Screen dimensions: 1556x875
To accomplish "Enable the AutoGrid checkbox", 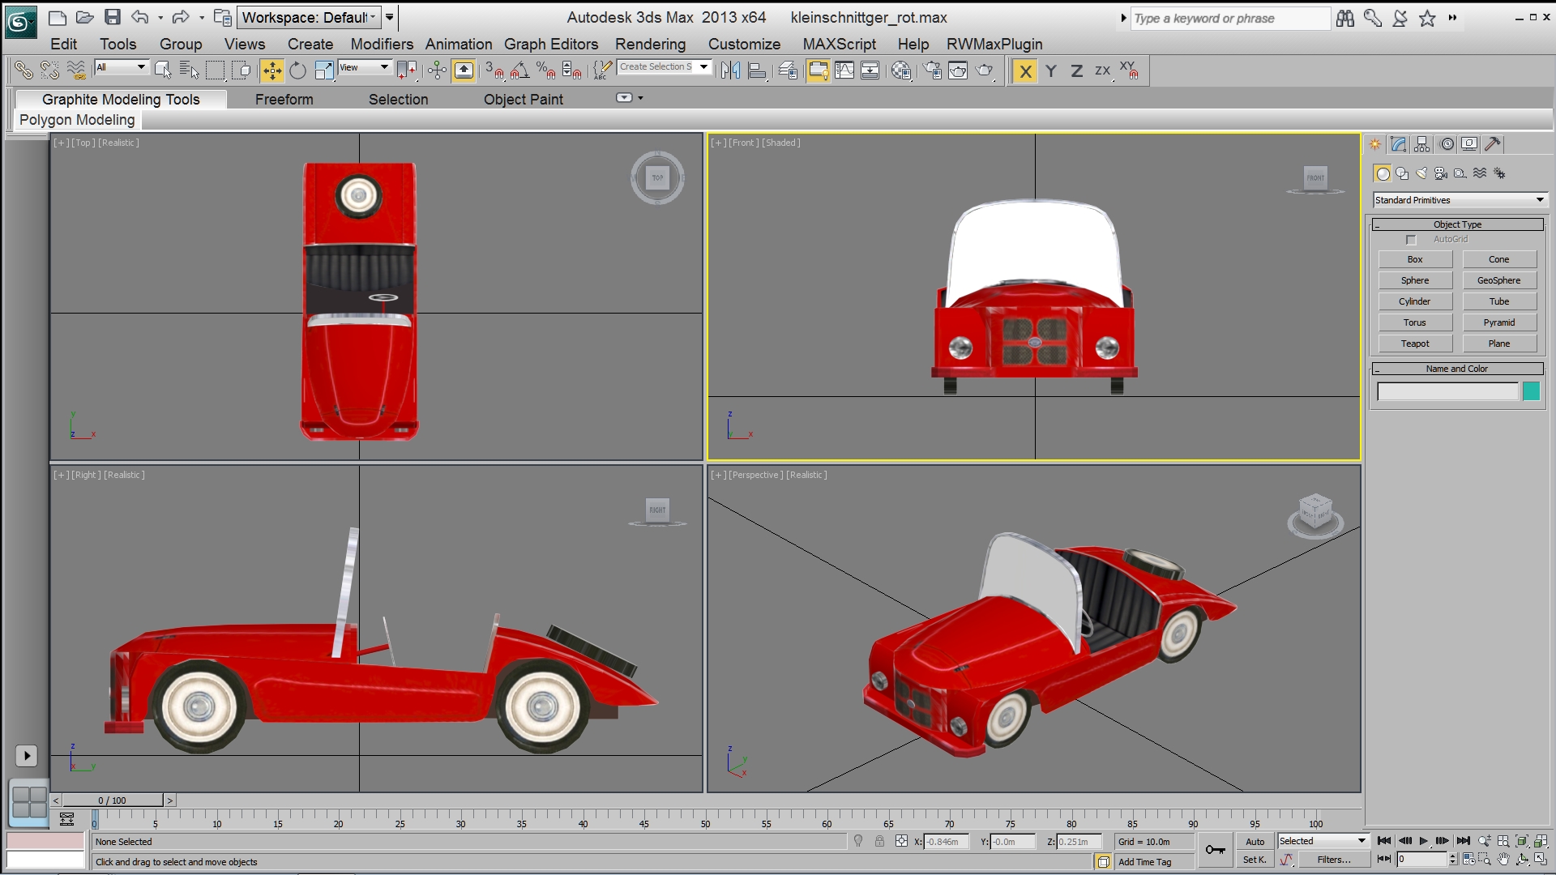I will (x=1411, y=240).
